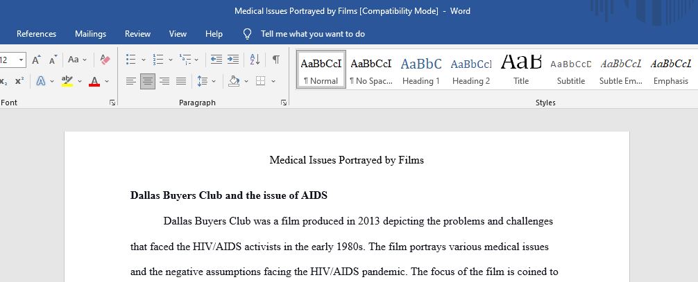Image resolution: width=698 pixels, height=282 pixels.
Task: Open line and paragraph spacing options
Action: pyautogui.click(x=203, y=81)
